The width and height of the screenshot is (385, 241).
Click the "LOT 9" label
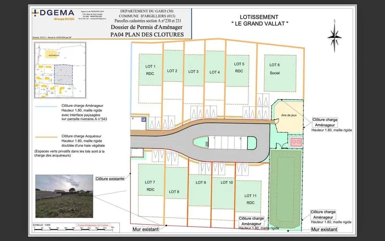[x=201, y=183]
